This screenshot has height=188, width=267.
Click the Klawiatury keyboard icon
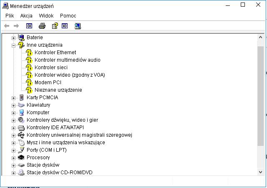click(x=21, y=105)
